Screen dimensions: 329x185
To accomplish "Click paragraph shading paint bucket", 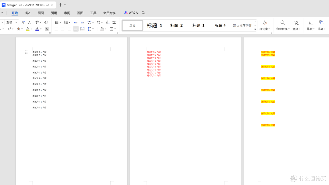I will (x=102, y=29).
